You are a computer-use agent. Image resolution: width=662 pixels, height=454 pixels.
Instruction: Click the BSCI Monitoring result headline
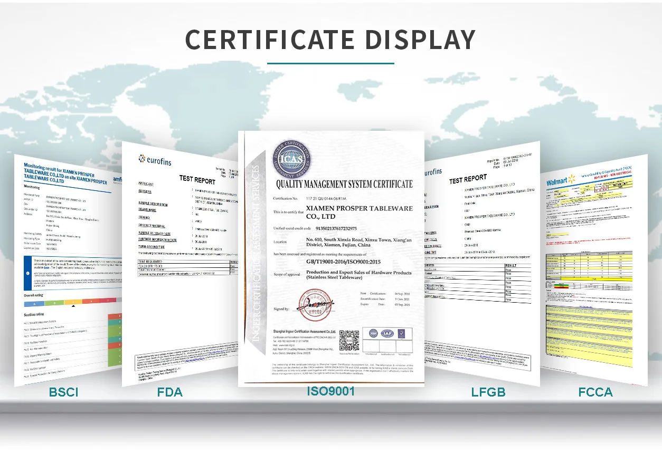pos(65,173)
